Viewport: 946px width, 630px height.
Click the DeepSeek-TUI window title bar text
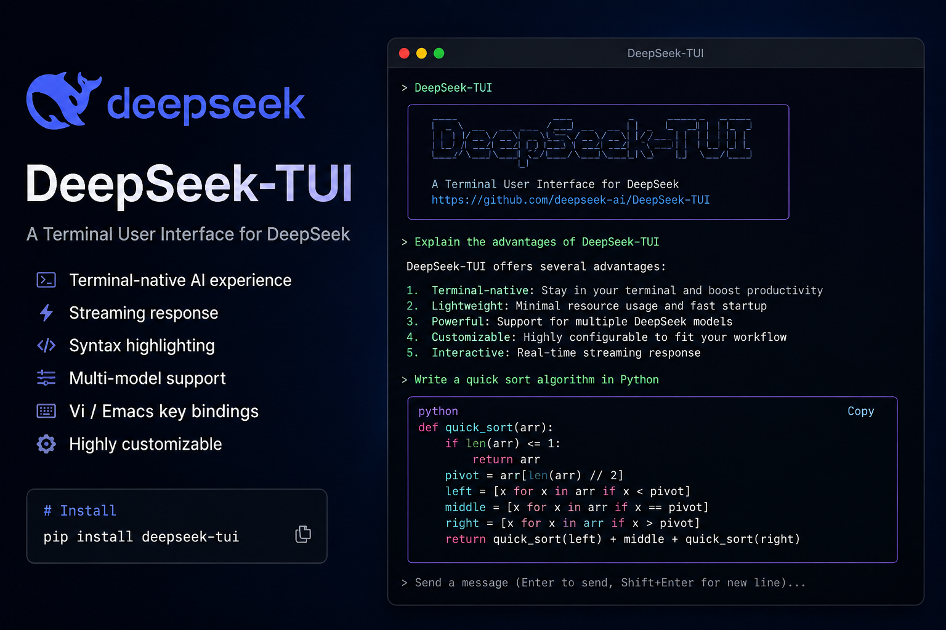[665, 54]
